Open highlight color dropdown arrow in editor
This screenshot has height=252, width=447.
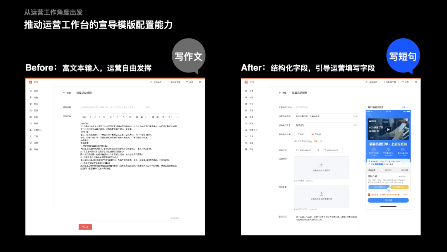coord(120,117)
